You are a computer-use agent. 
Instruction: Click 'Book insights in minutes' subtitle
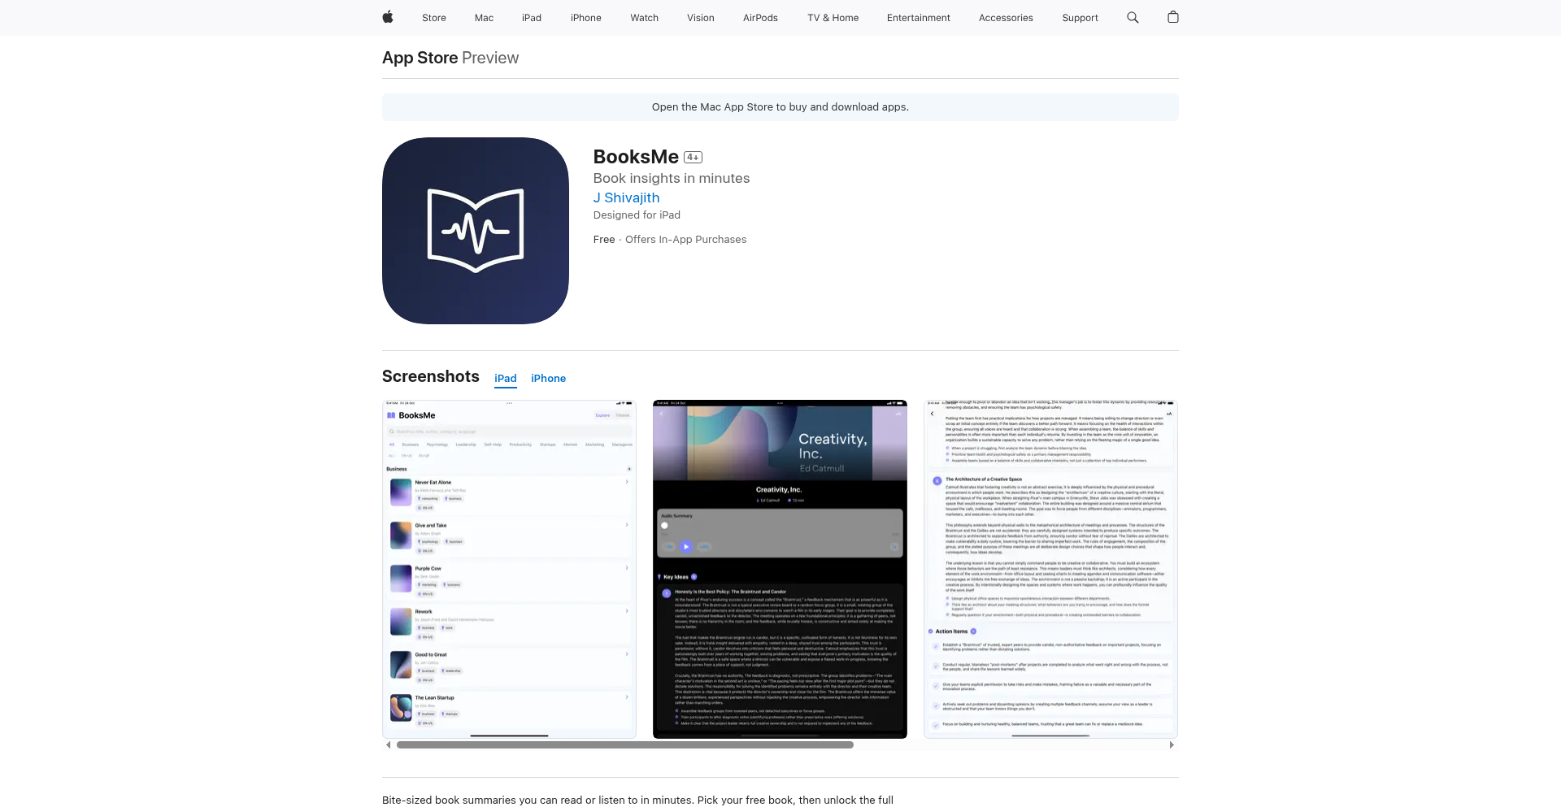pyautogui.click(x=672, y=178)
